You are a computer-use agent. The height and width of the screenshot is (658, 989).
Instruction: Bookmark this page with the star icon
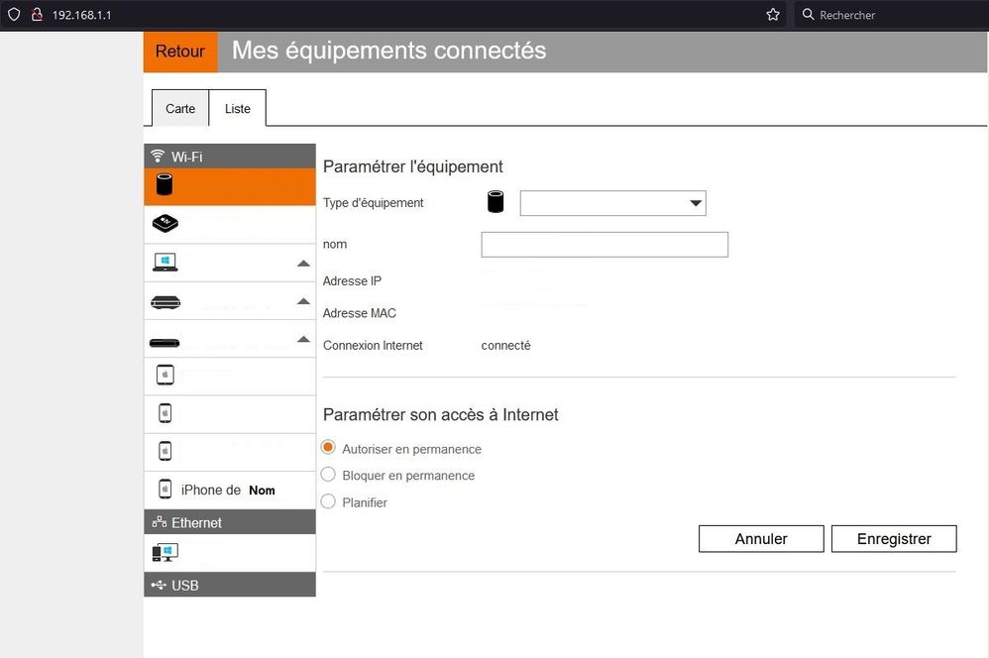pyautogui.click(x=773, y=15)
